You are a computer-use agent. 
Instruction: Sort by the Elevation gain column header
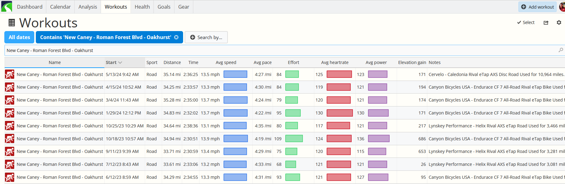(412, 62)
